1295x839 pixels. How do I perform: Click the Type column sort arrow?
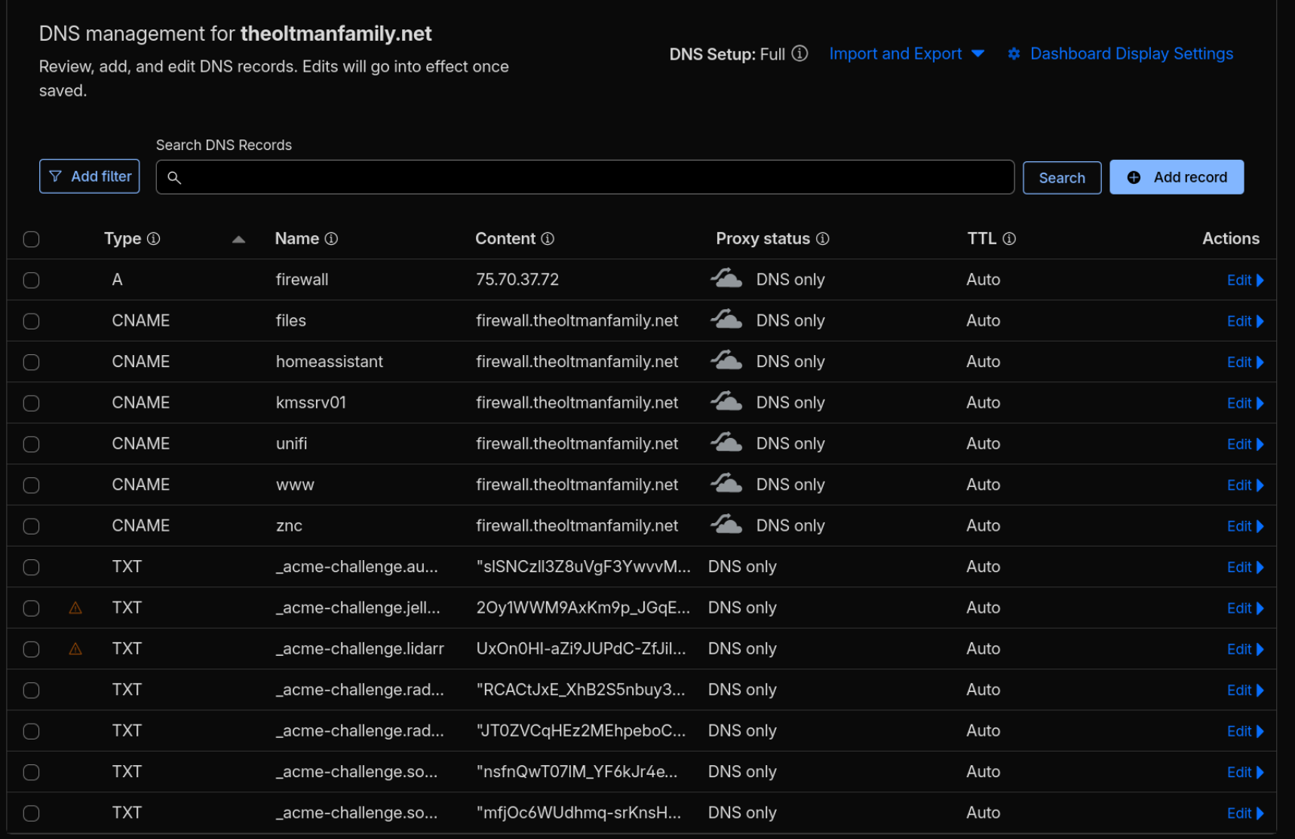tap(238, 240)
